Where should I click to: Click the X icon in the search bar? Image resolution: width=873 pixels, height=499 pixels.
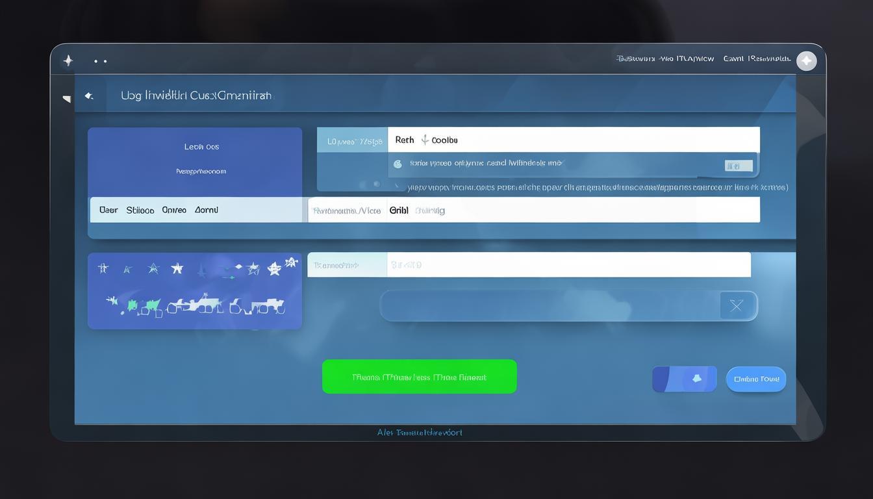tap(736, 305)
